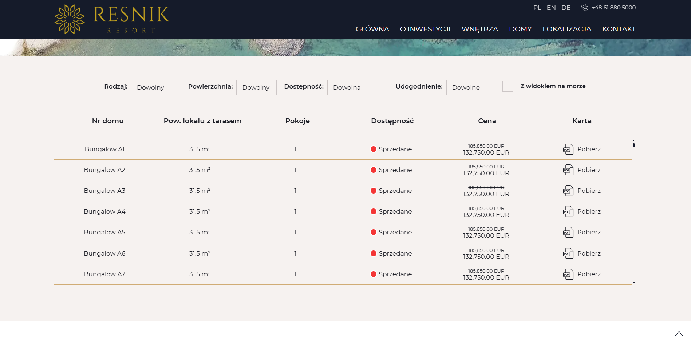Select the Bungalow A2 row name

point(104,170)
